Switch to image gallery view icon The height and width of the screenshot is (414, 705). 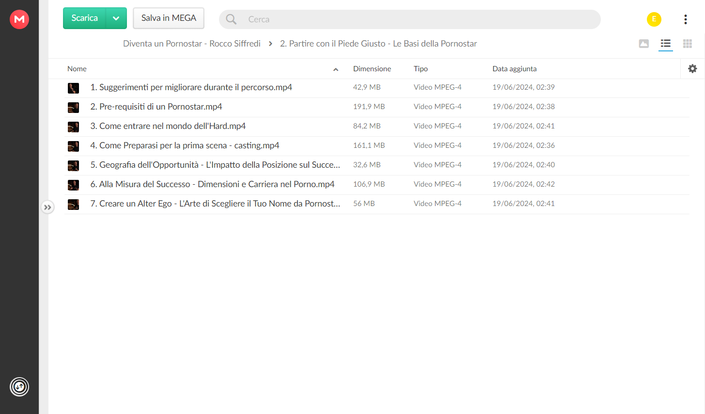click(644, 44)
